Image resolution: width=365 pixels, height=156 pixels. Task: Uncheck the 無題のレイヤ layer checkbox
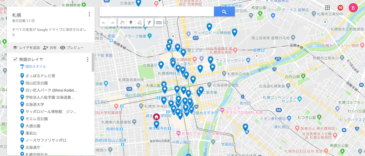click(x=15, y=59)
